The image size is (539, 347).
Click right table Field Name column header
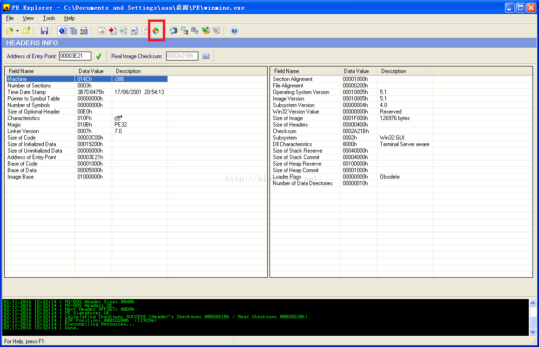305,71
